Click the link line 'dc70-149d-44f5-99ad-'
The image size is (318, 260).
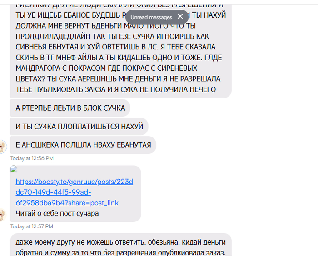pos(53,192)
